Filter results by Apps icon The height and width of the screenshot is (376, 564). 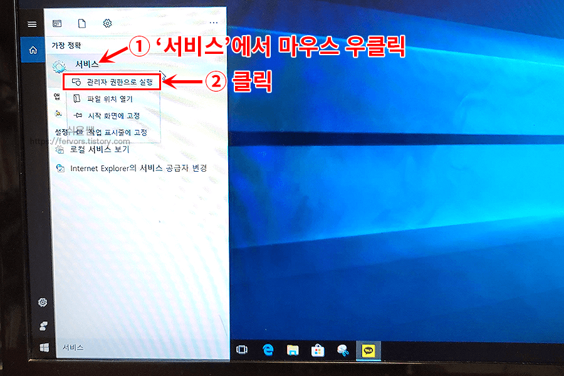pyautogui.click(x=57, y=24)
